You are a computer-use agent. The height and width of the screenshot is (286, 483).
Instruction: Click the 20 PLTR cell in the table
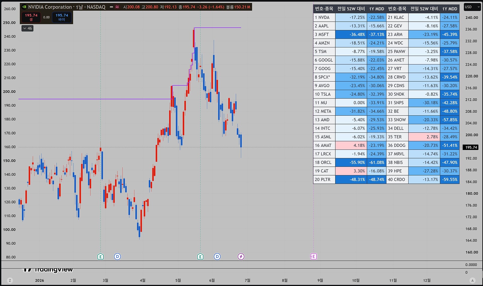pos(324,180)
